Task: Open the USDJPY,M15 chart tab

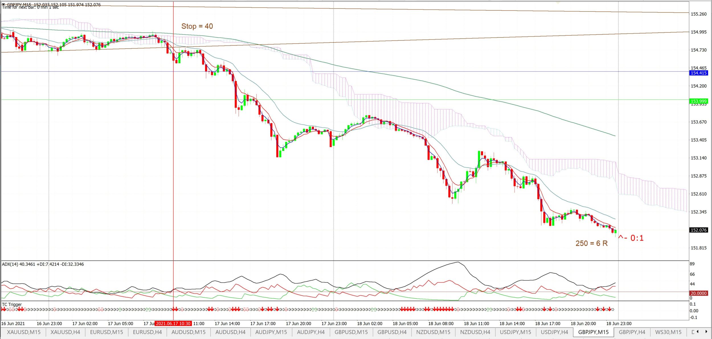Action: [515, 332]
